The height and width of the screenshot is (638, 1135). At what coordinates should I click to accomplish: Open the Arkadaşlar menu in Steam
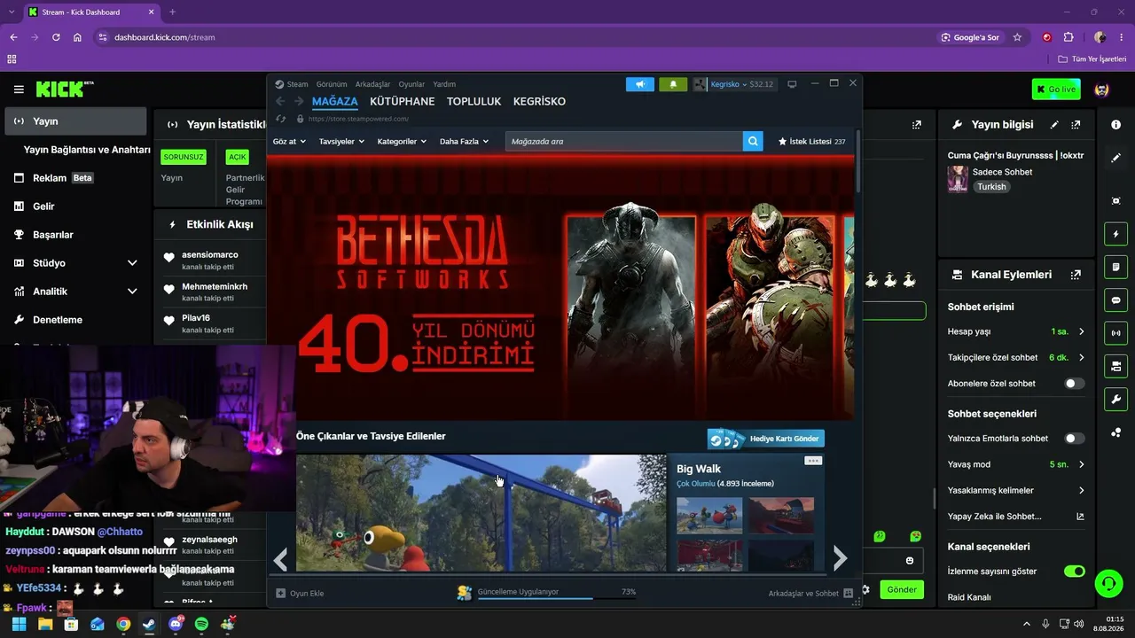point(372,84)
